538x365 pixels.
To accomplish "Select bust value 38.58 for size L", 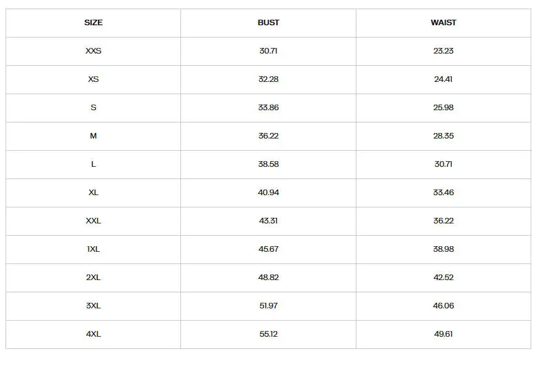I will click(268, 164).
